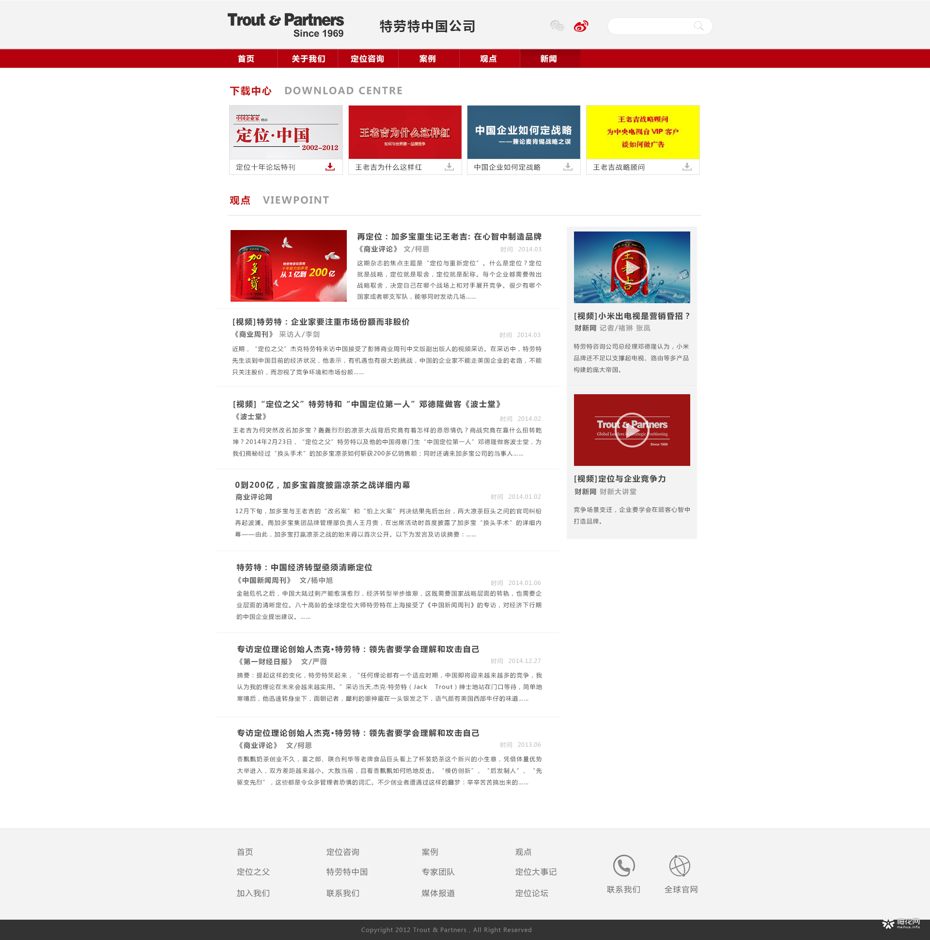Click the globe icon above 全球官网
The image size is (930, 940).
(680, 865)
